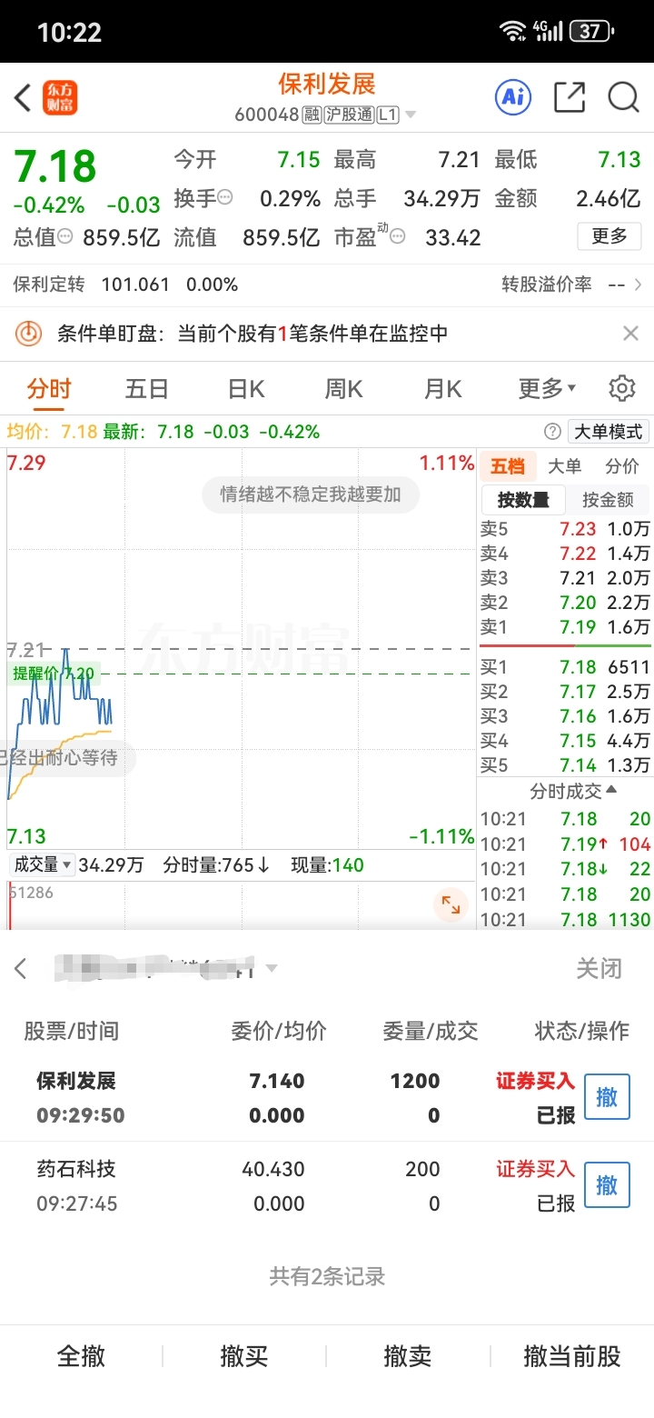Tap the back arrow at top left

click(23, 97)
